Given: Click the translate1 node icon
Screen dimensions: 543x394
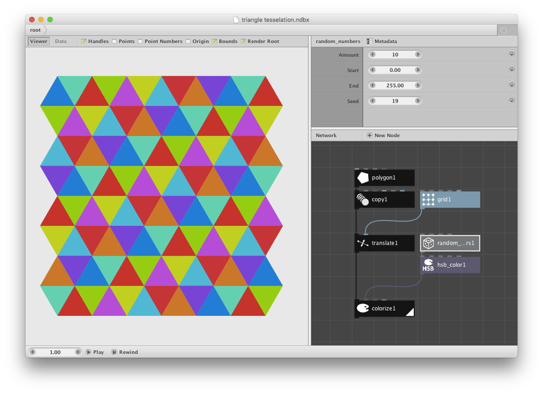Looking at the screenshot, I should pyautogui.click(x=363, y=243).
